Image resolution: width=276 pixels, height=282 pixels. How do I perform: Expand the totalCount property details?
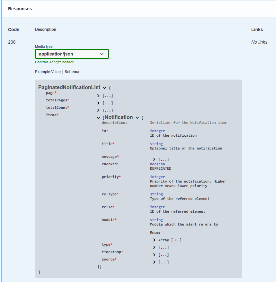point(98,110)
